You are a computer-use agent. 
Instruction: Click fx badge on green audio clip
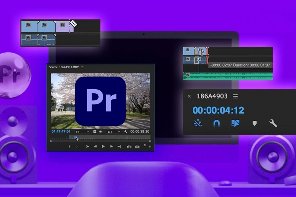pos(188,75)
